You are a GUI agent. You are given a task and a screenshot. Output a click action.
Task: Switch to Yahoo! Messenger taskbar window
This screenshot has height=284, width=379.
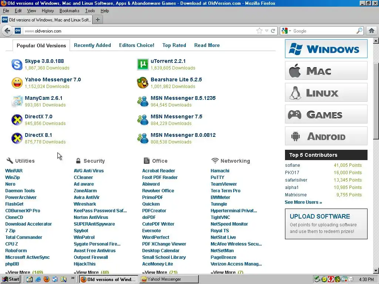(x=169, y=279)
